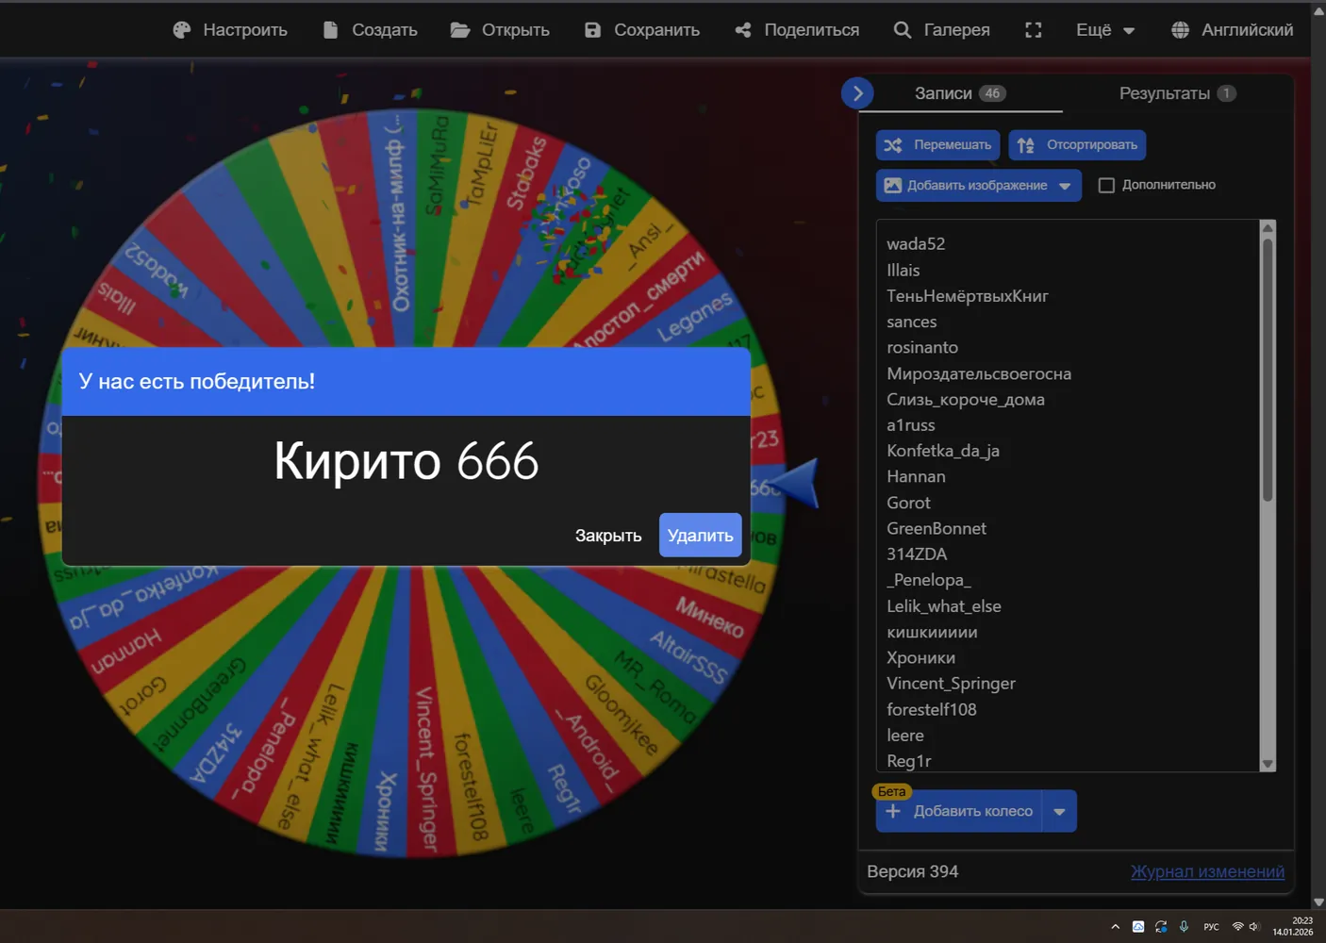Select the a1russ entry
Image resolution: width=1326 pixels, height=943 pixels.
911,425
